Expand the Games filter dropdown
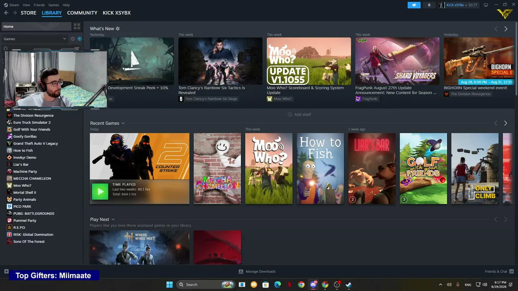This screenshot has width=518, height=291. [35, 39]
